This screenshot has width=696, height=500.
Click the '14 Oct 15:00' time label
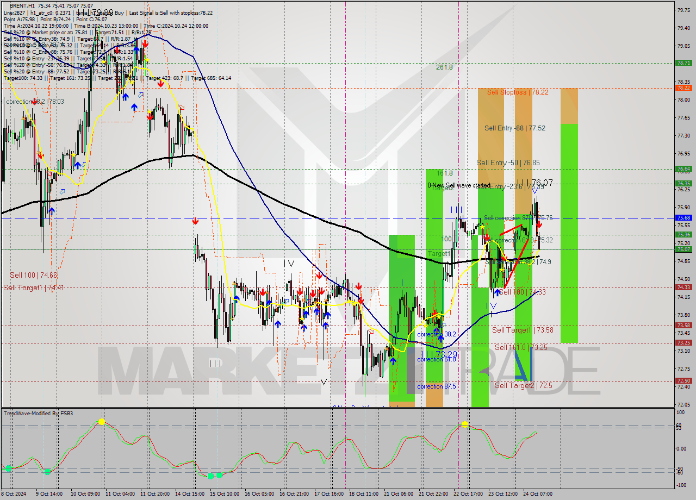(x=190, y=494)
